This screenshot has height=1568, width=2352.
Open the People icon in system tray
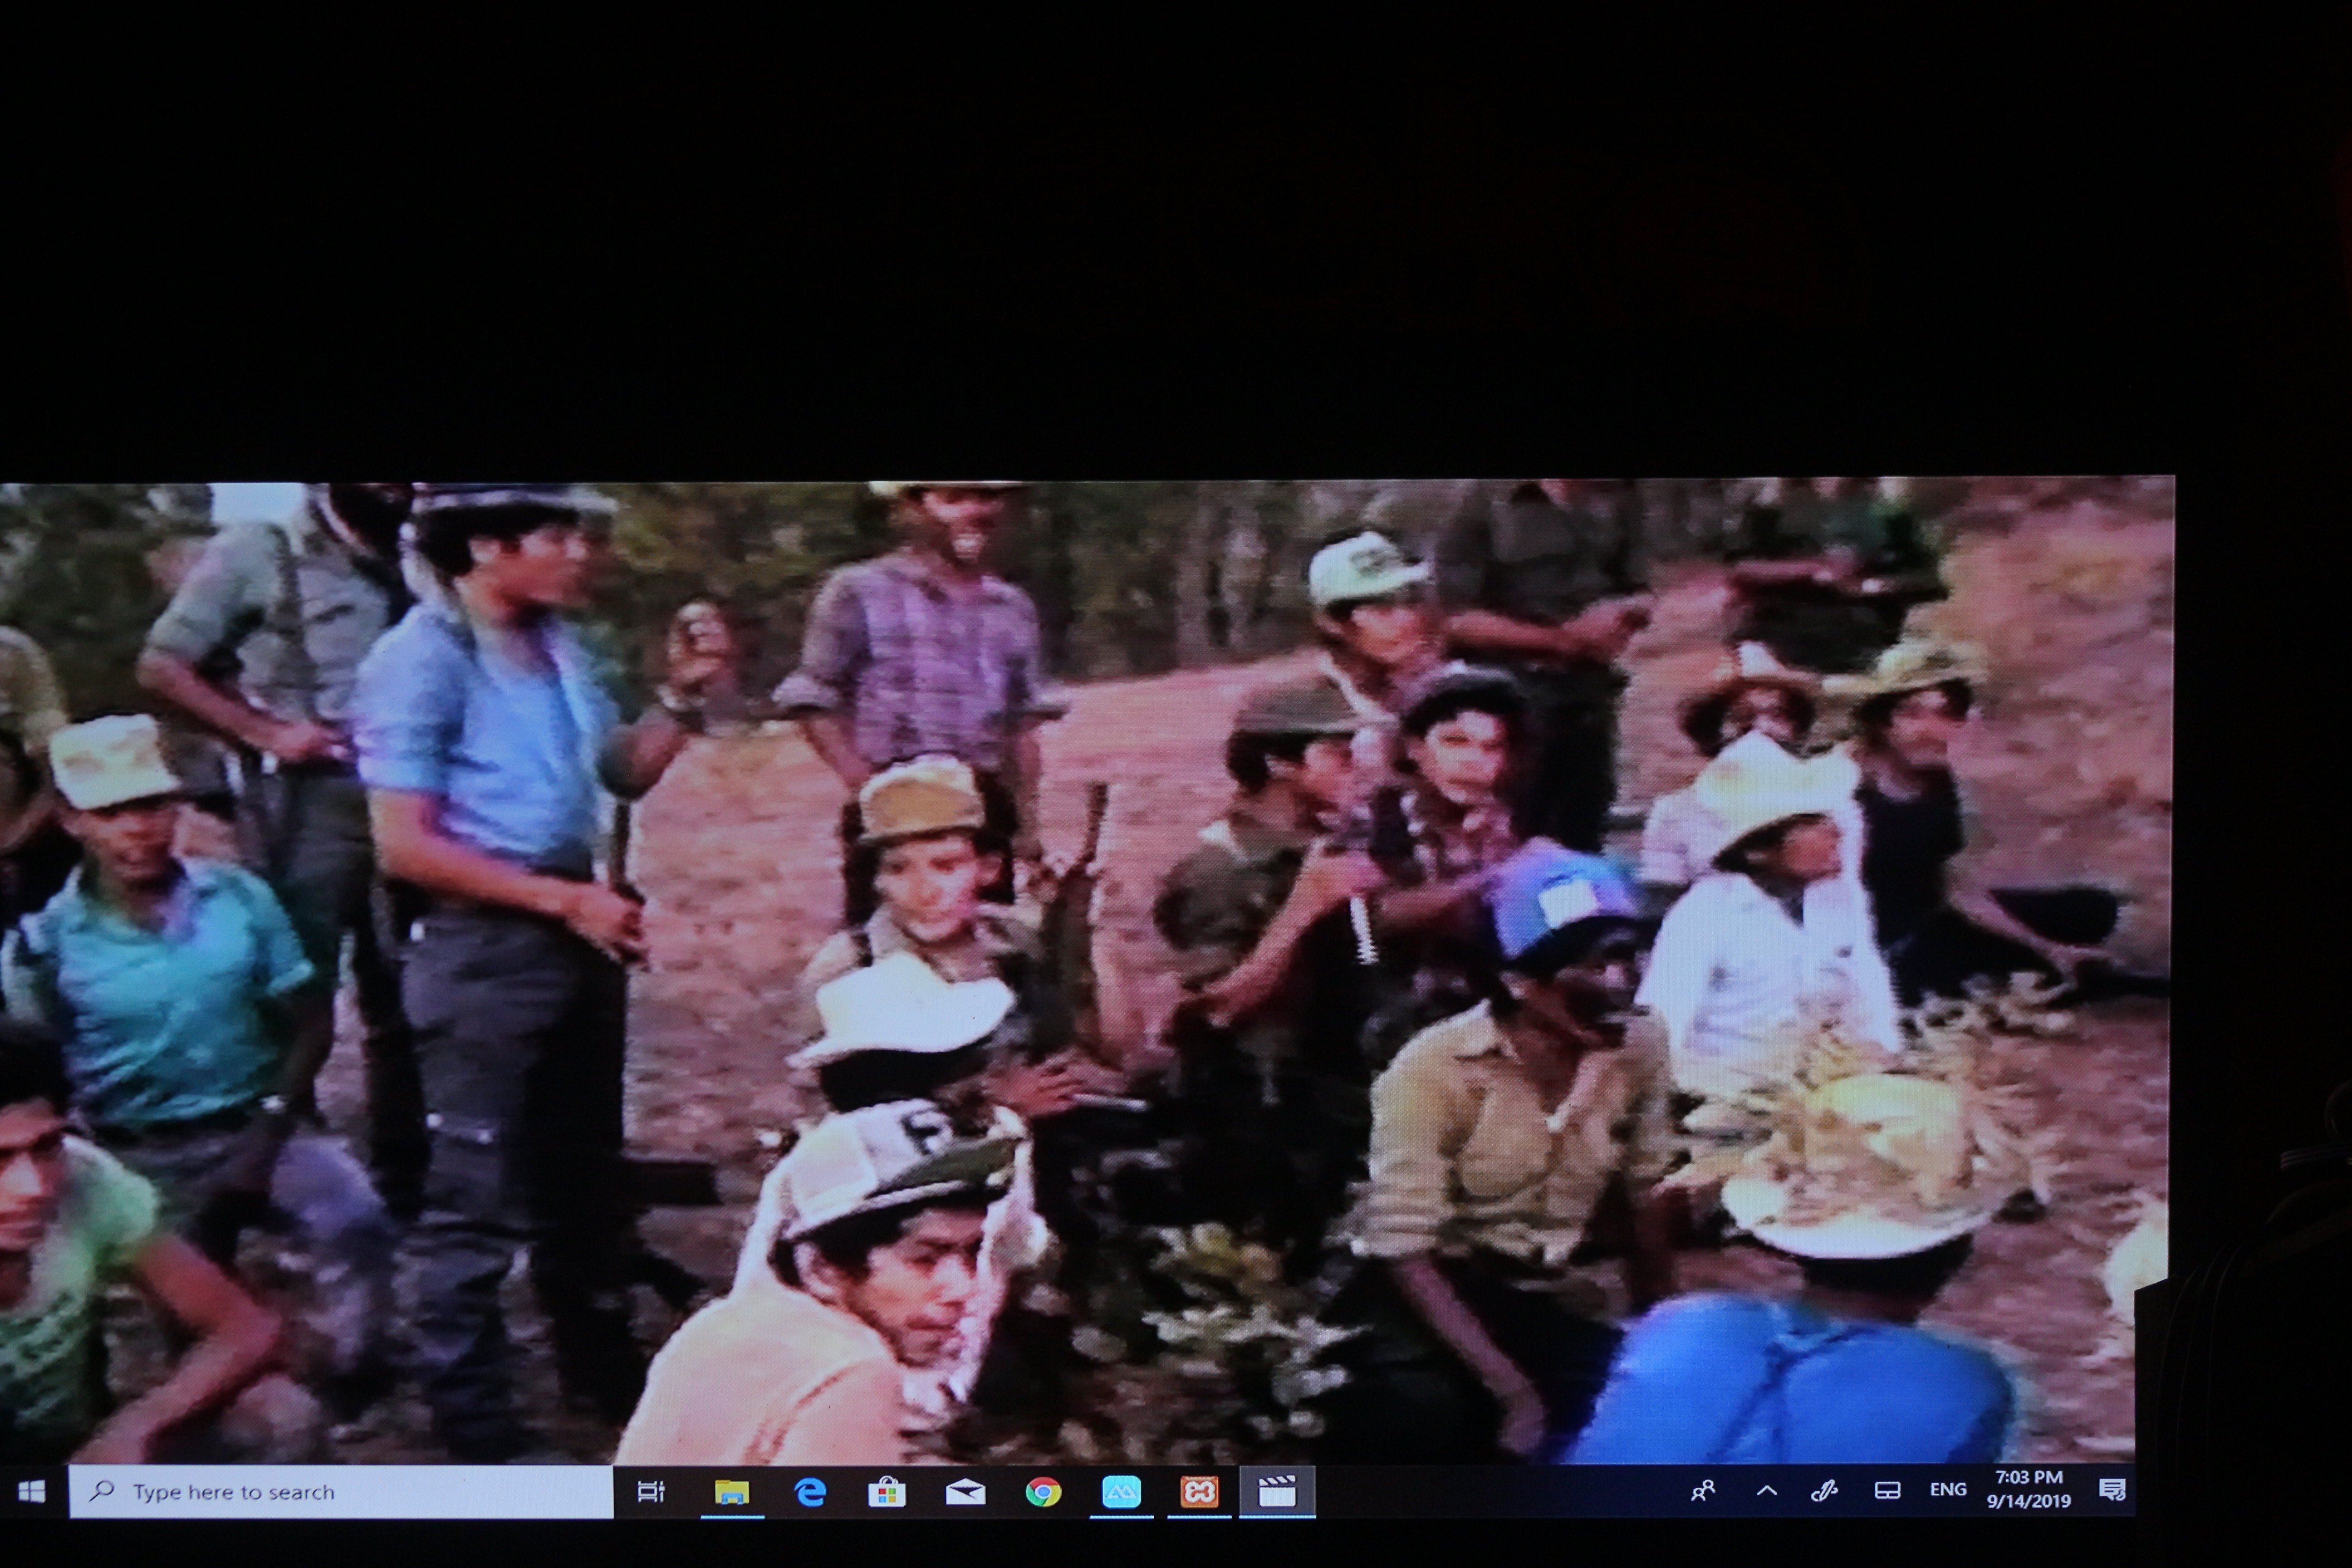click(1703, 1491)
